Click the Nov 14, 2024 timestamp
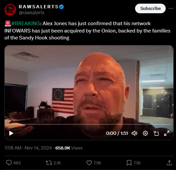The image size is (176, 170). click(28, 148)
